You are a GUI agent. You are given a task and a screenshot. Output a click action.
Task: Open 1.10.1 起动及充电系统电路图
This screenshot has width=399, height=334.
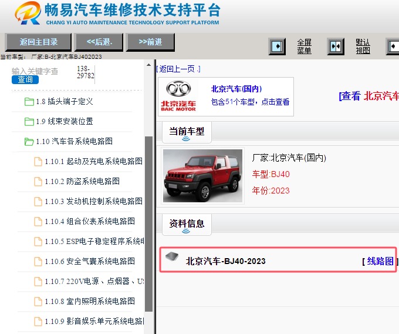tap(94, 161)
